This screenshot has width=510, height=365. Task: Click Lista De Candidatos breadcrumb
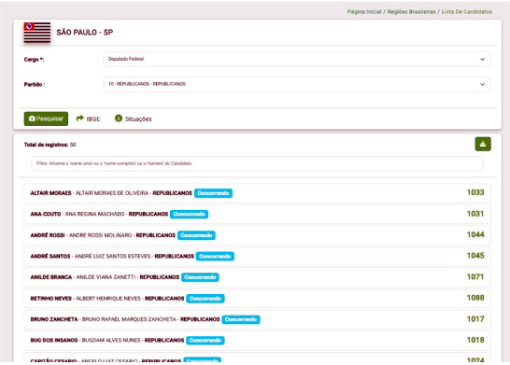pyautogui.click(x=467, y=12)
